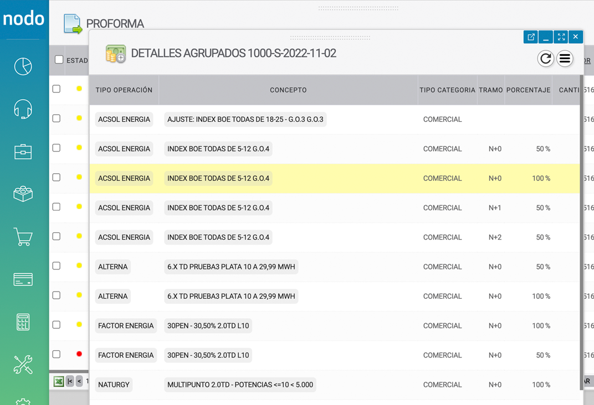Click the ALTERNA chip in its 50 % row
This screenshot has width=594, height=405.
[x=113, y=267]
